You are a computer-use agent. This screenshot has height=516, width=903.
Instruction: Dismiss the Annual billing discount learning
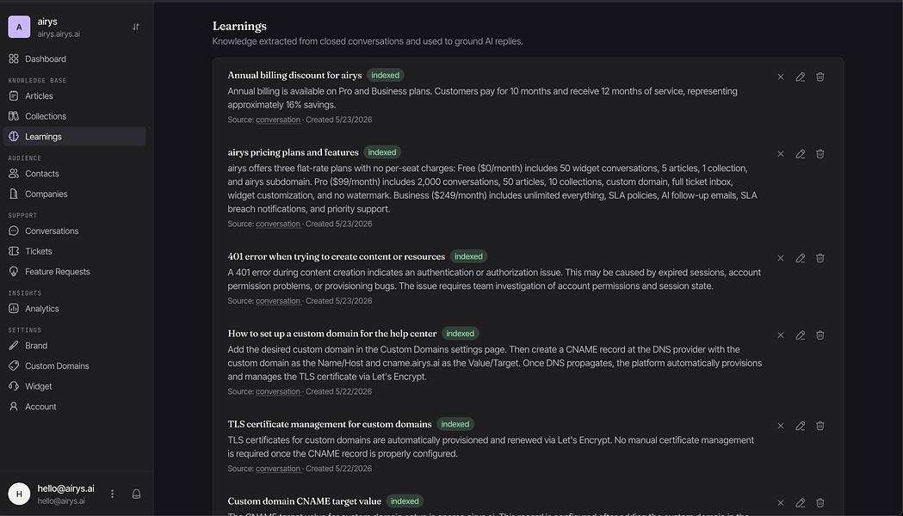(x=781, y=77)
